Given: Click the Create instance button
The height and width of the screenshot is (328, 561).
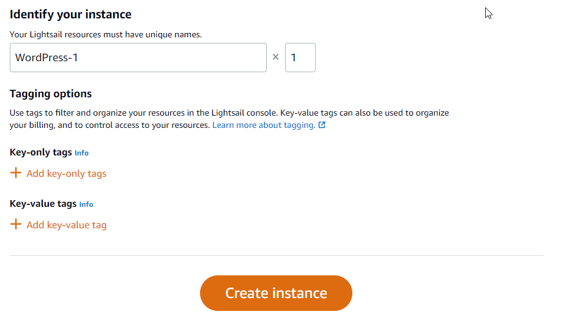Looking at the screenshot, I should pyautogui.click(x=276, y=293).
